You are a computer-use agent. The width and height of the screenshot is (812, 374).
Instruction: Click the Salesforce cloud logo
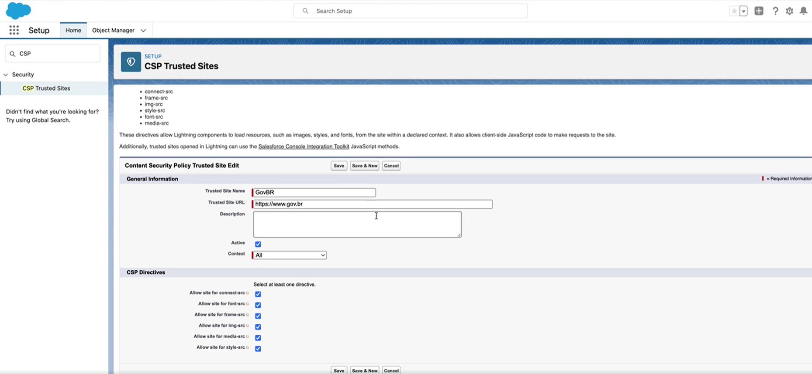click(18, 10)
